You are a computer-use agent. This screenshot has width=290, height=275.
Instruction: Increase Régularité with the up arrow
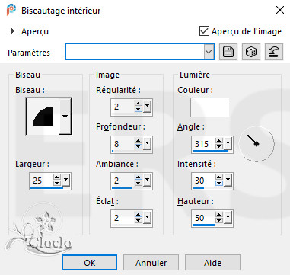pyautogui.click(x=139, y=104)
